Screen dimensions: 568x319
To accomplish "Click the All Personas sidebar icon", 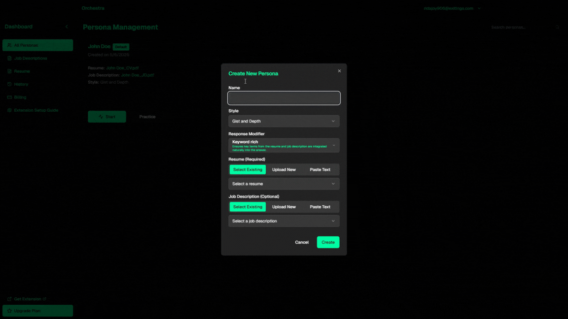I will (x=9, y=45).
